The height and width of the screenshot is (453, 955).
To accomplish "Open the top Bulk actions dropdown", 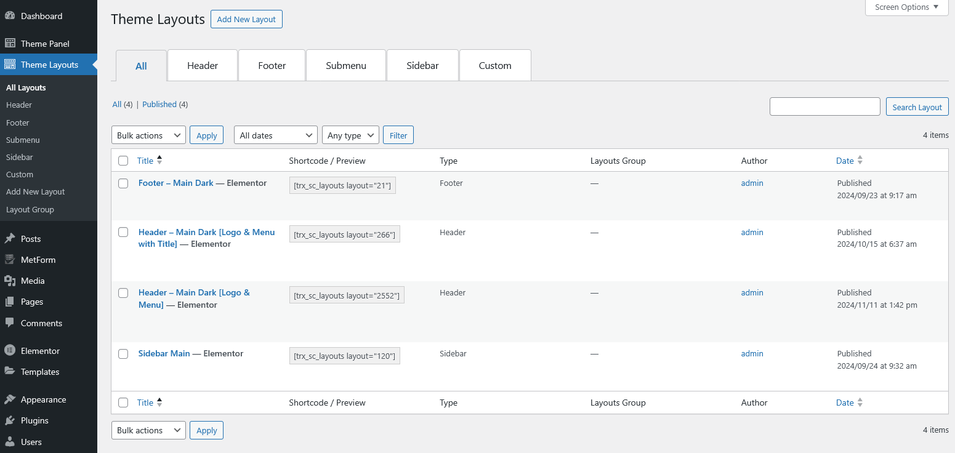I will [148, 135].
